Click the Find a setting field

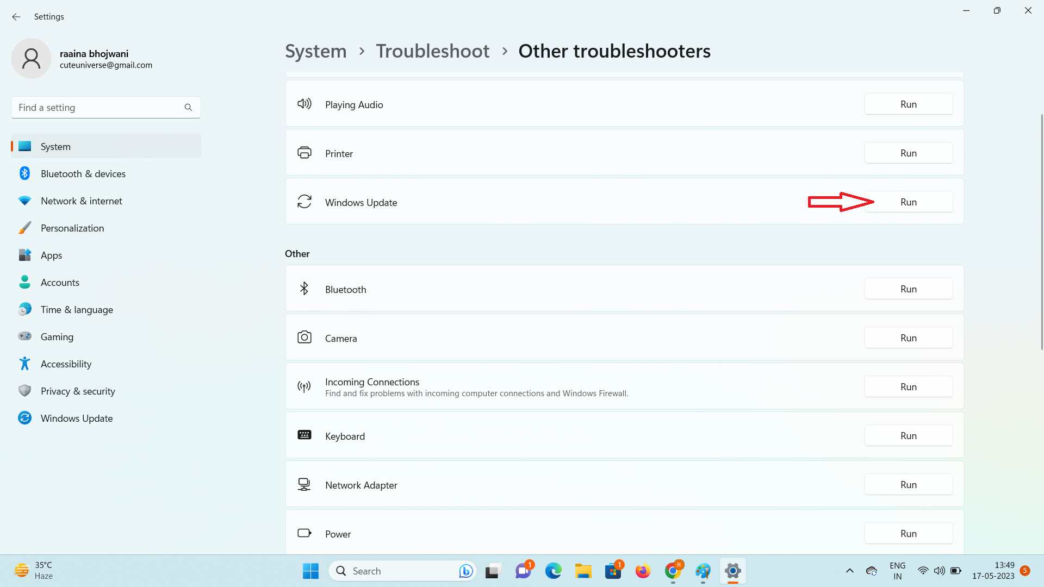[x=98, y=108]
